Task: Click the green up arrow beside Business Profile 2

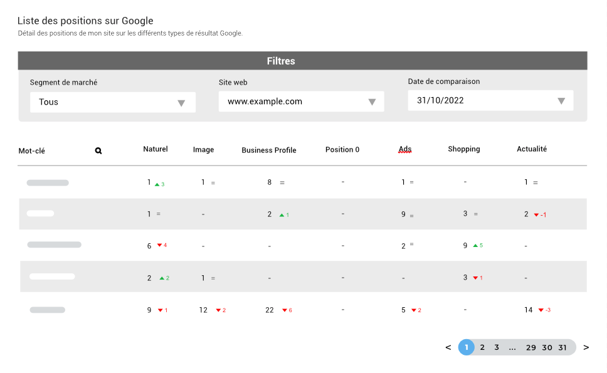Action: coord(282,215)
